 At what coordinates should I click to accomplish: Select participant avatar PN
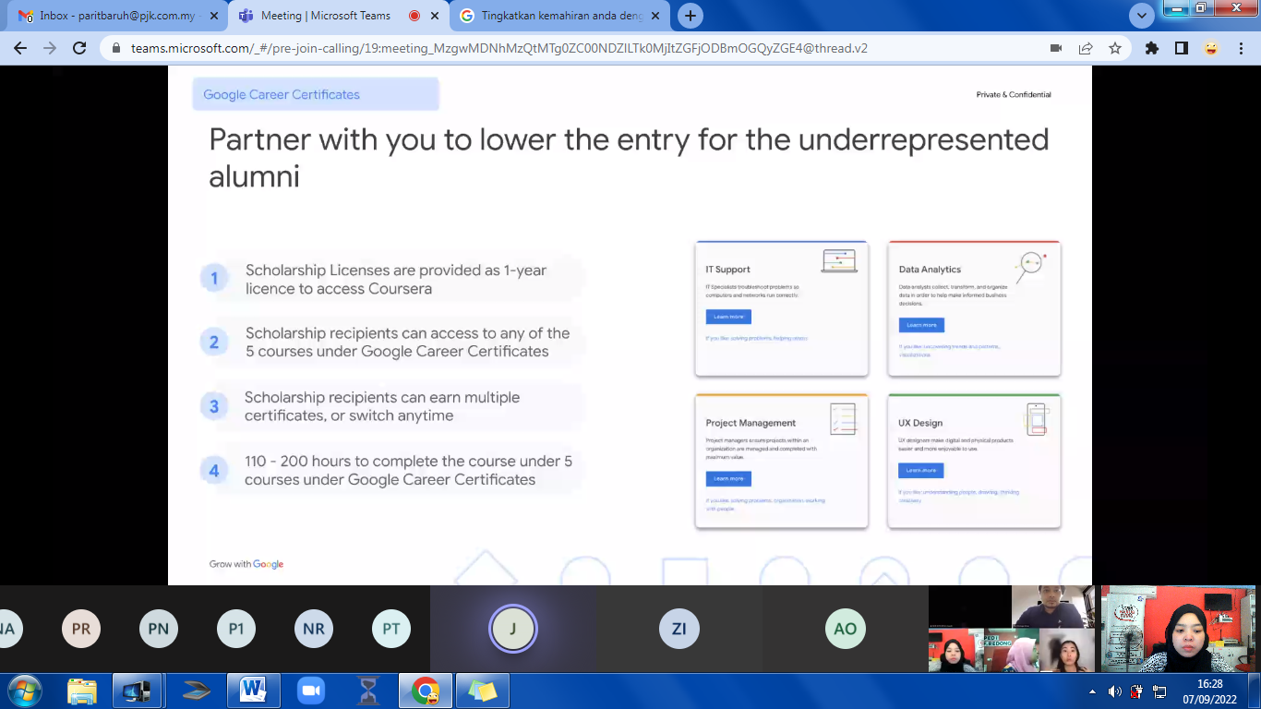(159, 629)
